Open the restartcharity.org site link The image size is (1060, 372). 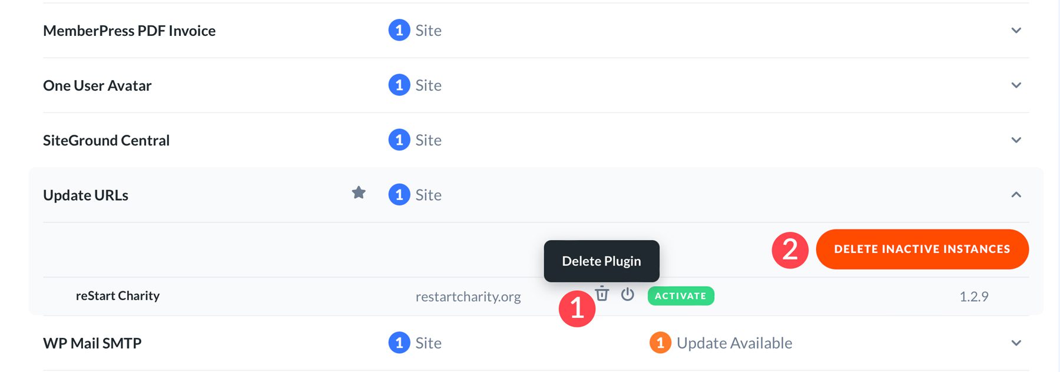point(468,297)
